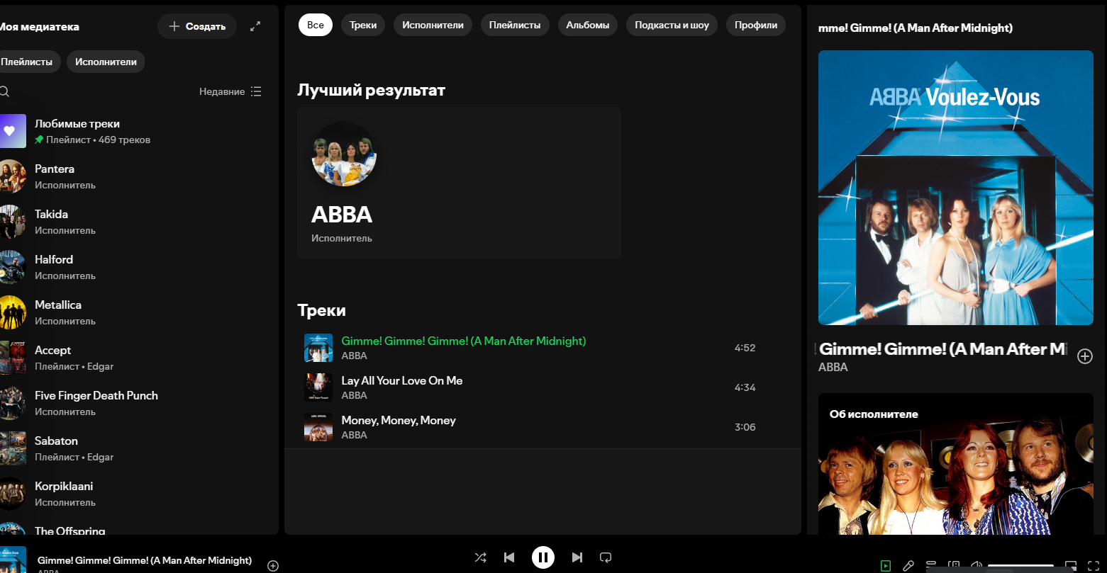Open Voulez-Vous album cover in right panel
This screenshot has width=1107, height=573.
pyautogui.click(x=956, y=188)
